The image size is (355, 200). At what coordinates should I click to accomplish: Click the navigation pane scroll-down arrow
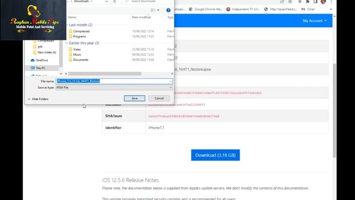60,74
